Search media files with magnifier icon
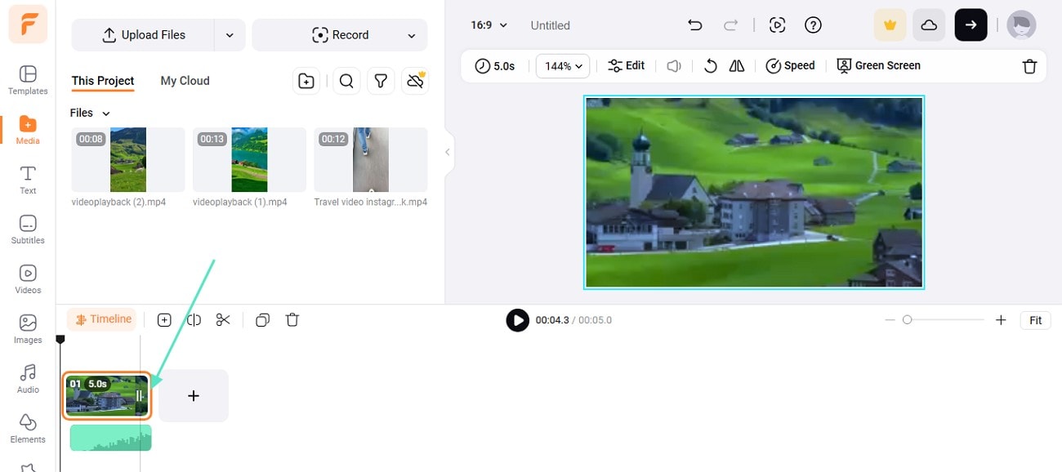 [x=346, y=81]
